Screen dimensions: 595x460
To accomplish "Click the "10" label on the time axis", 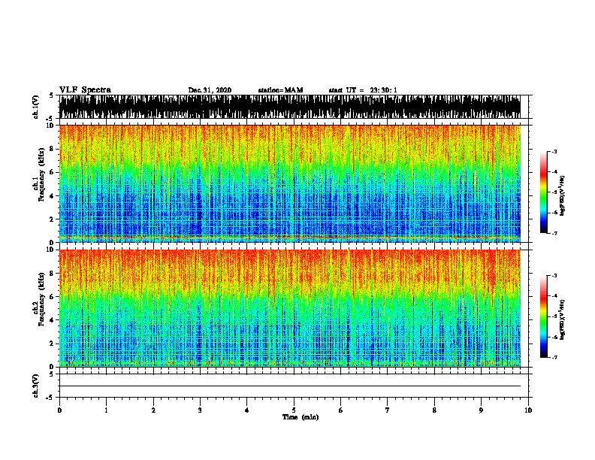I will pyautogui.click(x=528, y=410).
